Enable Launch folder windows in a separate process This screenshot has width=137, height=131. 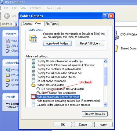point(33,105)
